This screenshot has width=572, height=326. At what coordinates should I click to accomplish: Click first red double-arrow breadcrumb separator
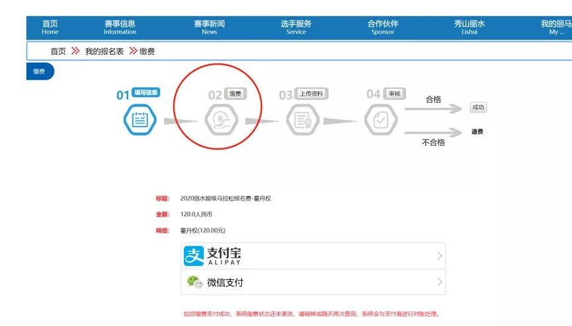[x=75, y=51]
